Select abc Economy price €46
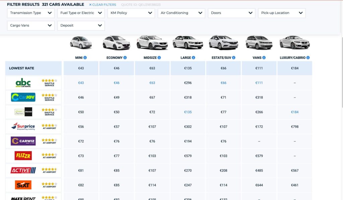 pos(117,83)
